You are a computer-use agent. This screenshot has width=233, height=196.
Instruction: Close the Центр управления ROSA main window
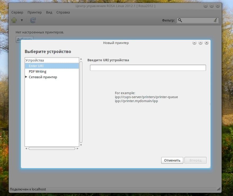218,6
